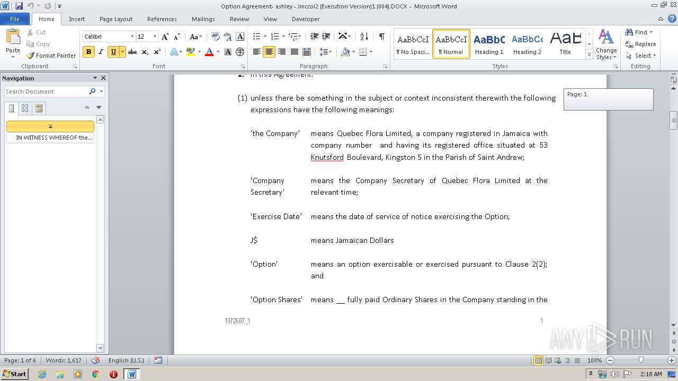The image size is (678, 381).
Task: Click 100% zoom level in status bar
Action: [594, 360]
